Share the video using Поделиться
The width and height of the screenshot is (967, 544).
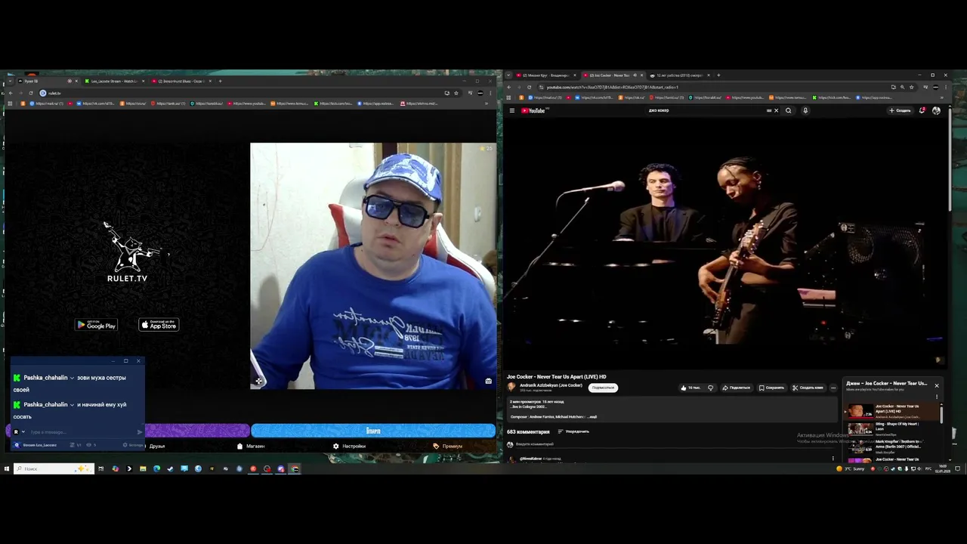pyautogui.click(x=737, y=388)
